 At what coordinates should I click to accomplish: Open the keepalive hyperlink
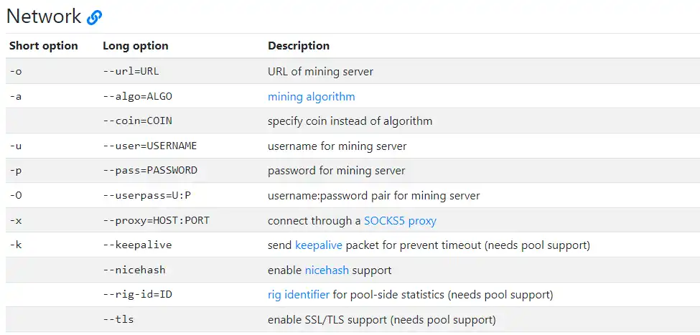[319, 245]
